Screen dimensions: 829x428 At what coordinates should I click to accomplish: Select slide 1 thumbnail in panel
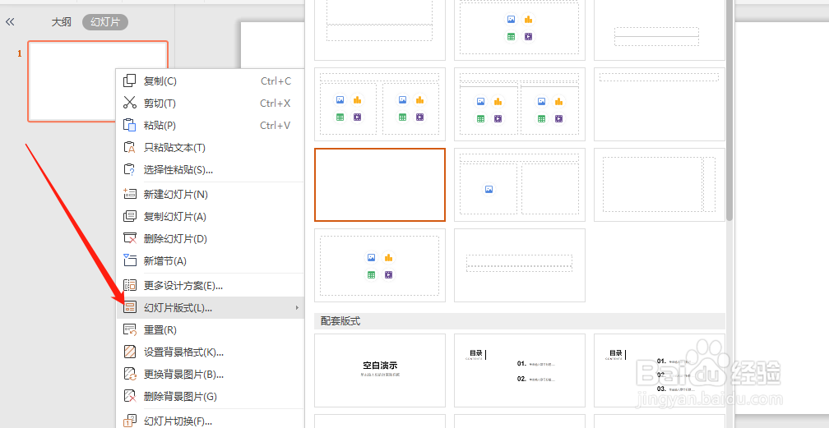(x=98, y=81)
